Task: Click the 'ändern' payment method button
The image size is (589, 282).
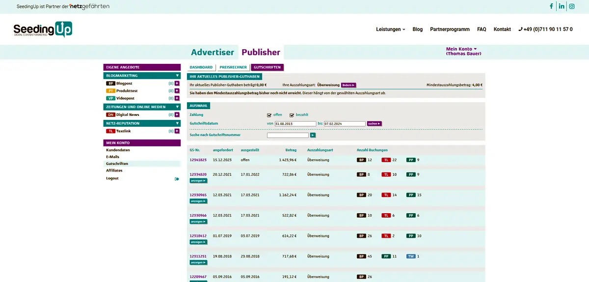Action: (348, 85)
